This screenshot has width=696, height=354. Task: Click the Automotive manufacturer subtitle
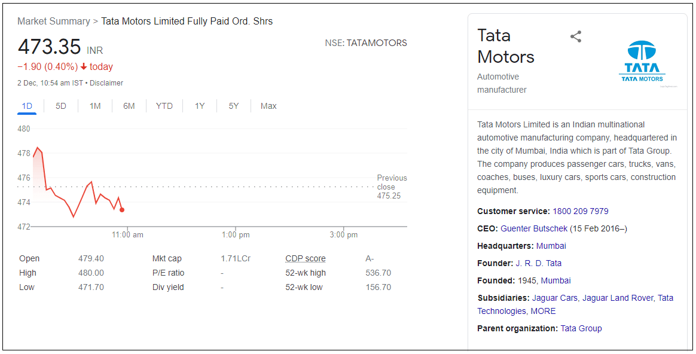tap(502, 83)
